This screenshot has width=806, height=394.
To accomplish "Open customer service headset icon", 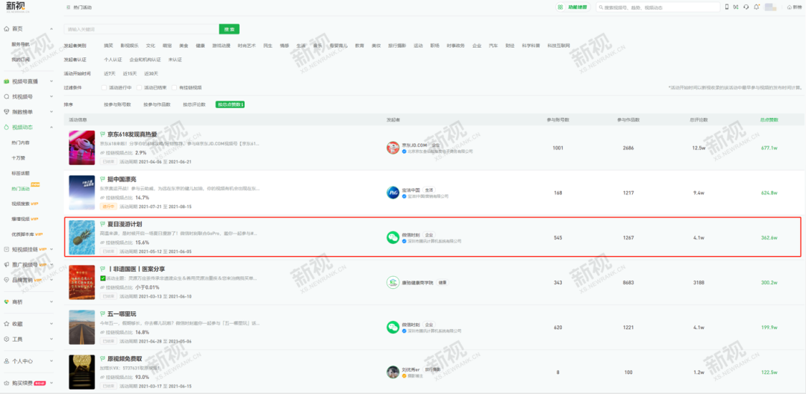I will [746, 7].
